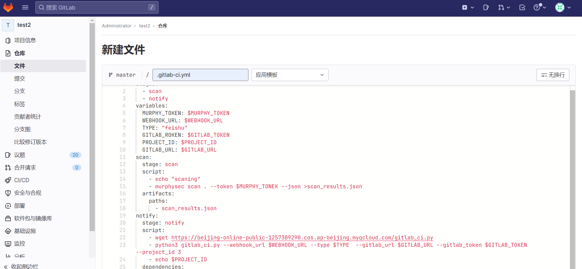Open the user avatar dropdown menu
The height and width of the screenshot is (269, 582).
[x=563, y=7]
